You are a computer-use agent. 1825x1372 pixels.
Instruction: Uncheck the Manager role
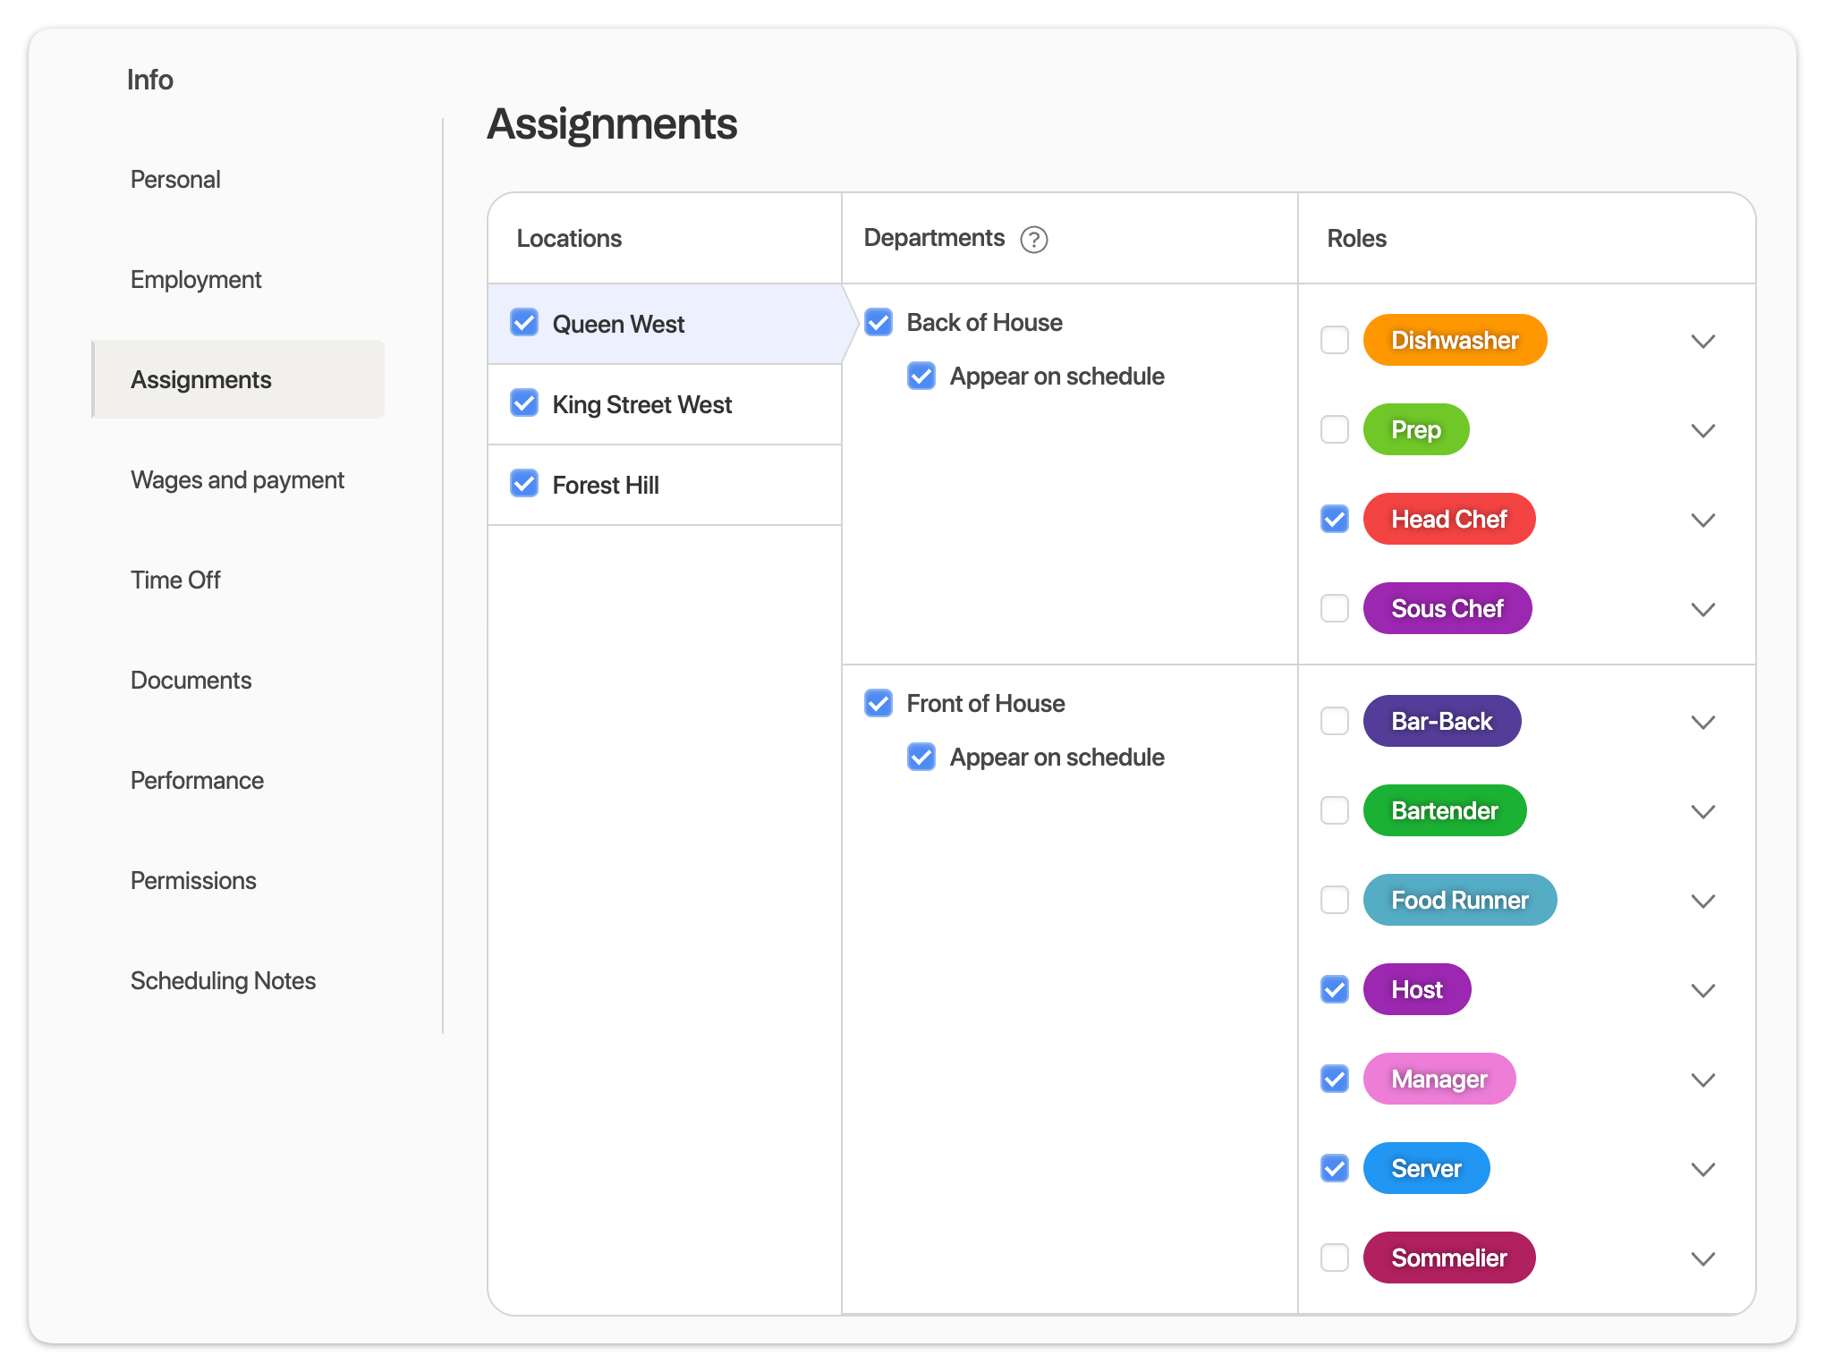1334,1079
